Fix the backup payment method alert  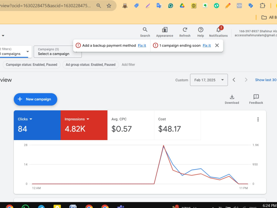(142, 45)
